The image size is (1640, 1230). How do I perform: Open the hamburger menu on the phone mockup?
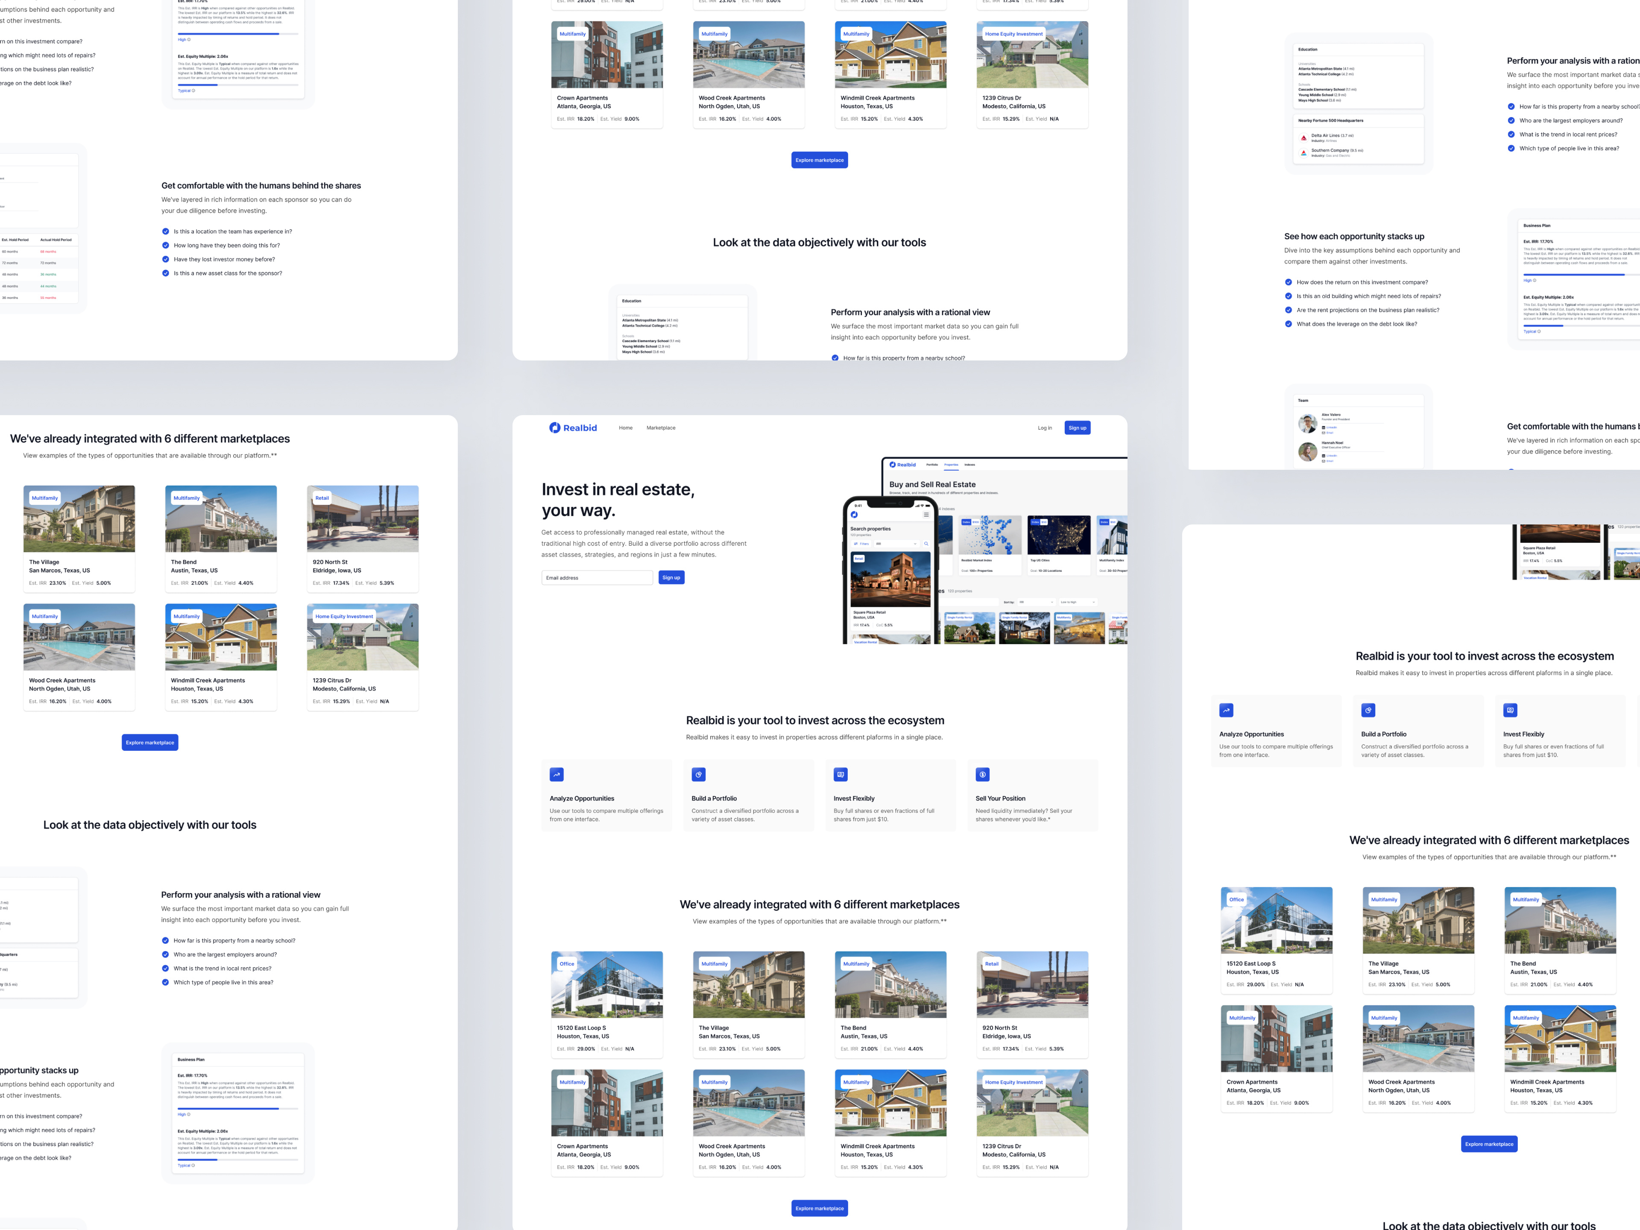pos(927,515)
